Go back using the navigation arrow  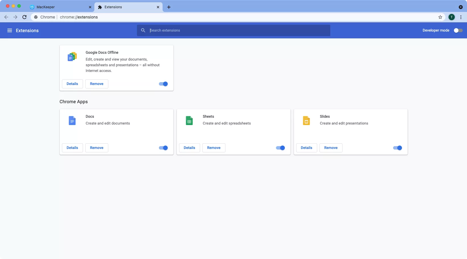6,17
